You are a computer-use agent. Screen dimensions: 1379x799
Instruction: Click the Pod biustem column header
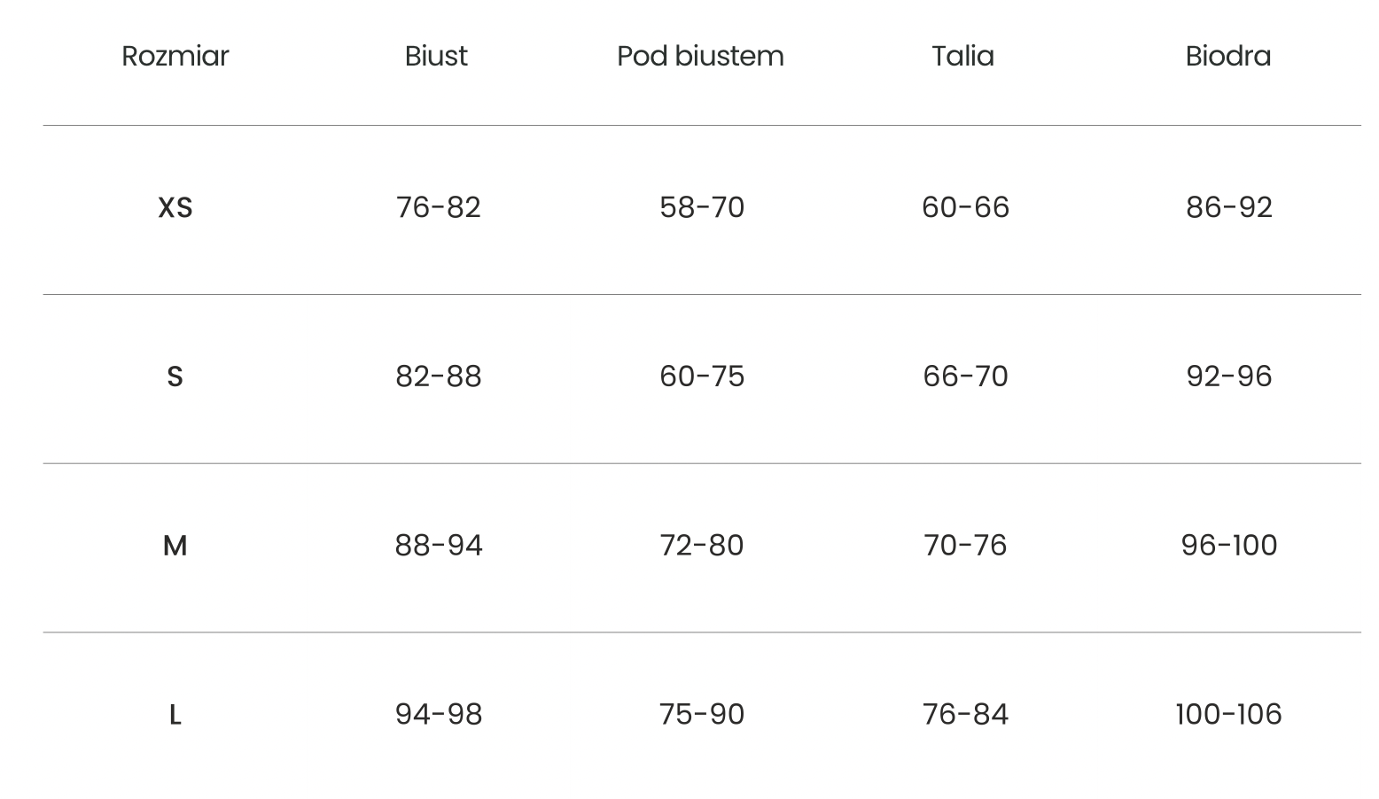700,56
